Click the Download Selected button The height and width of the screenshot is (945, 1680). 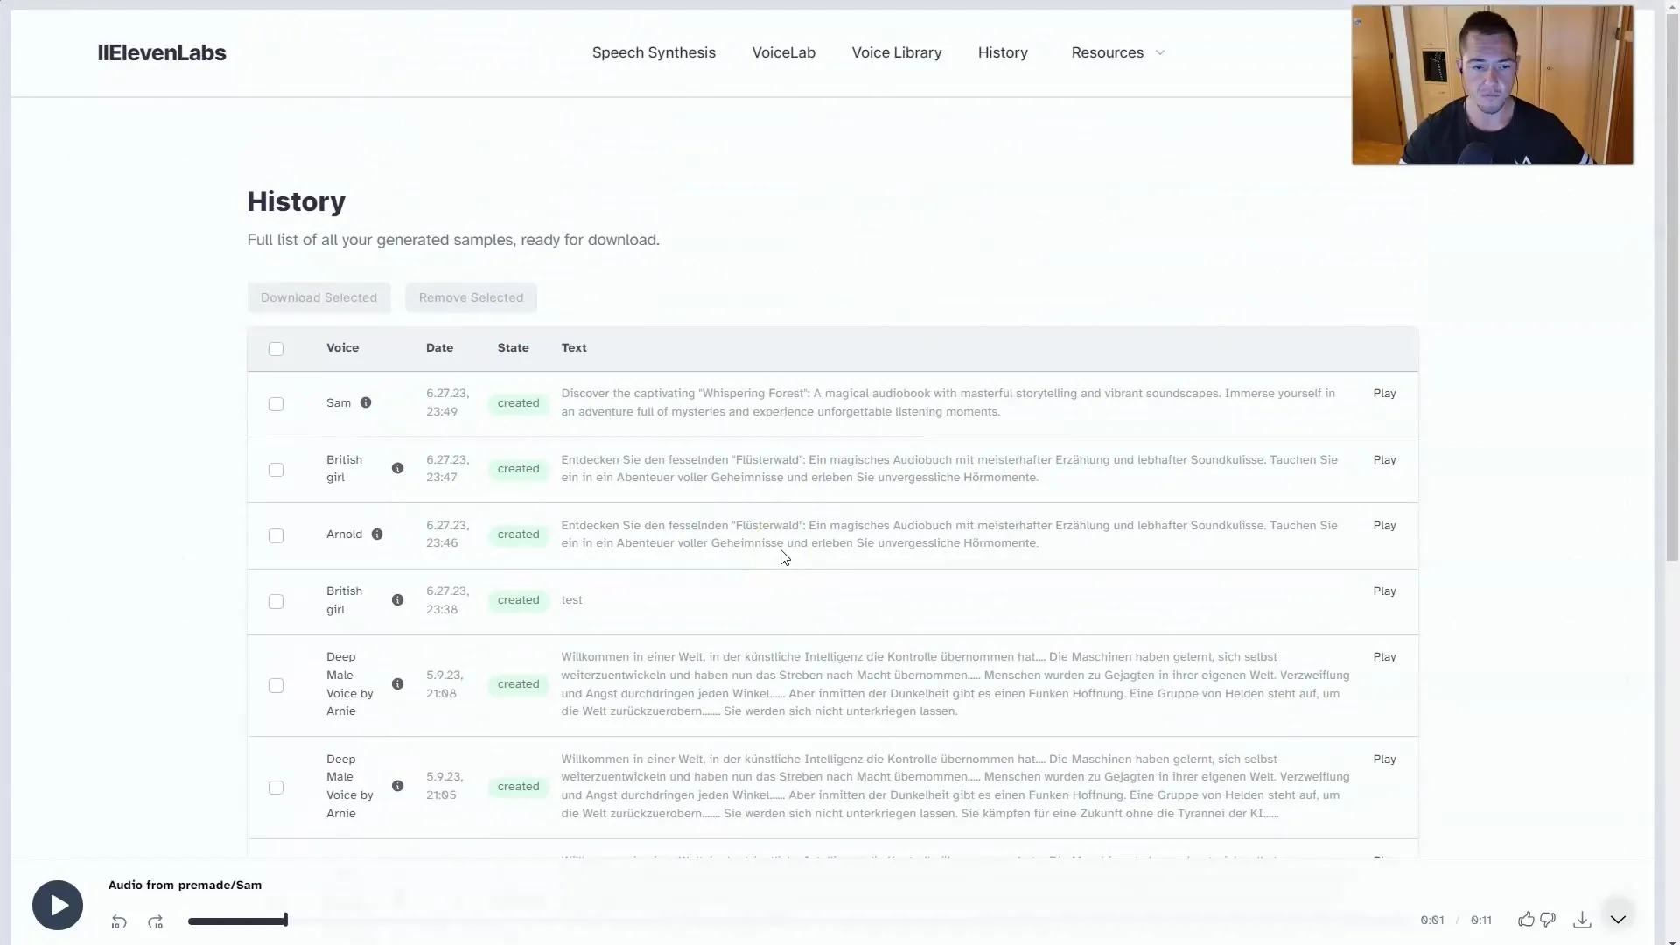tap(318, 297)
